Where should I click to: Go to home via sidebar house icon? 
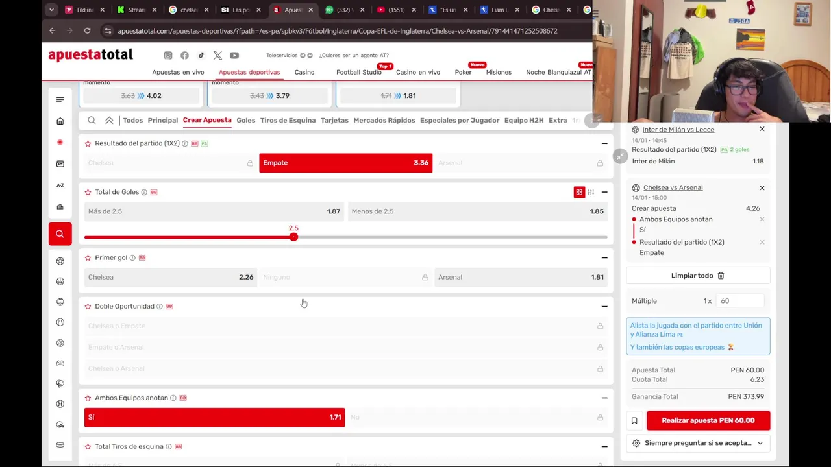click(x=60, y=121)
